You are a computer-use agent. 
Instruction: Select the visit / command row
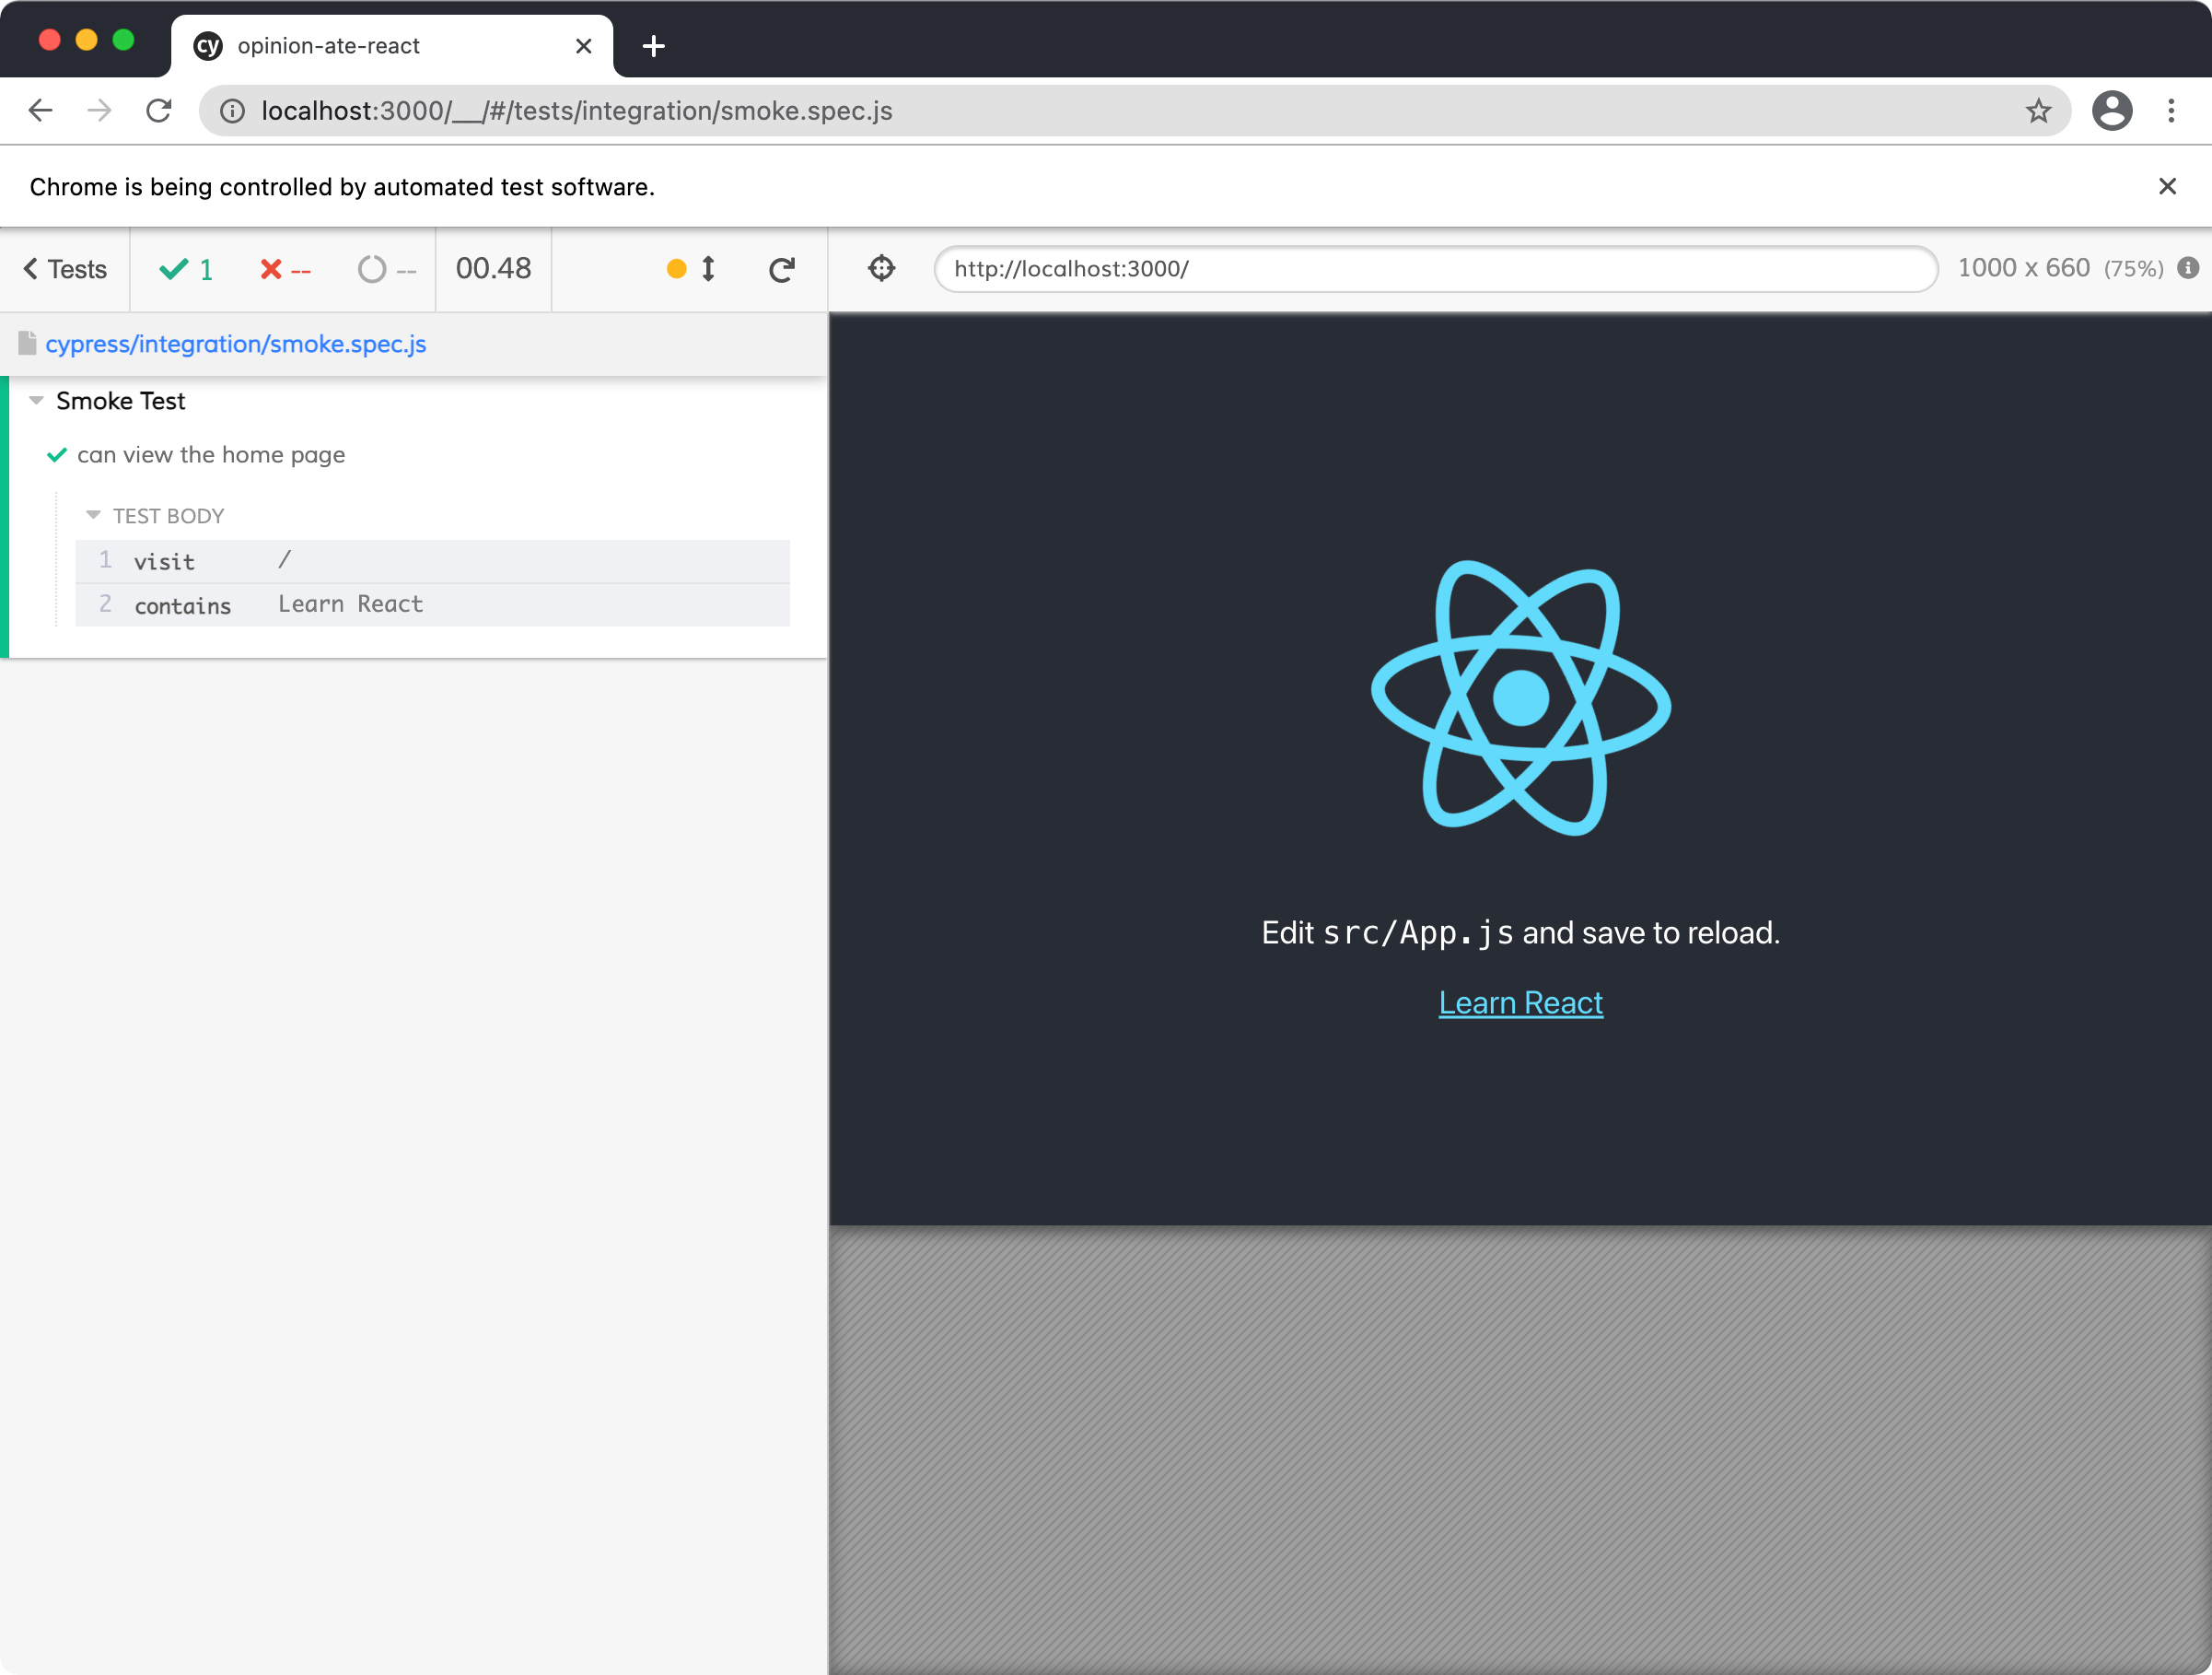(432, 561)
